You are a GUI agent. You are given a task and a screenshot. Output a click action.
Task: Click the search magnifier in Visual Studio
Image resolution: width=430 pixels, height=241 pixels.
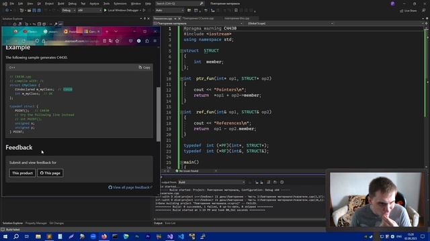click(x=202, y=3)
